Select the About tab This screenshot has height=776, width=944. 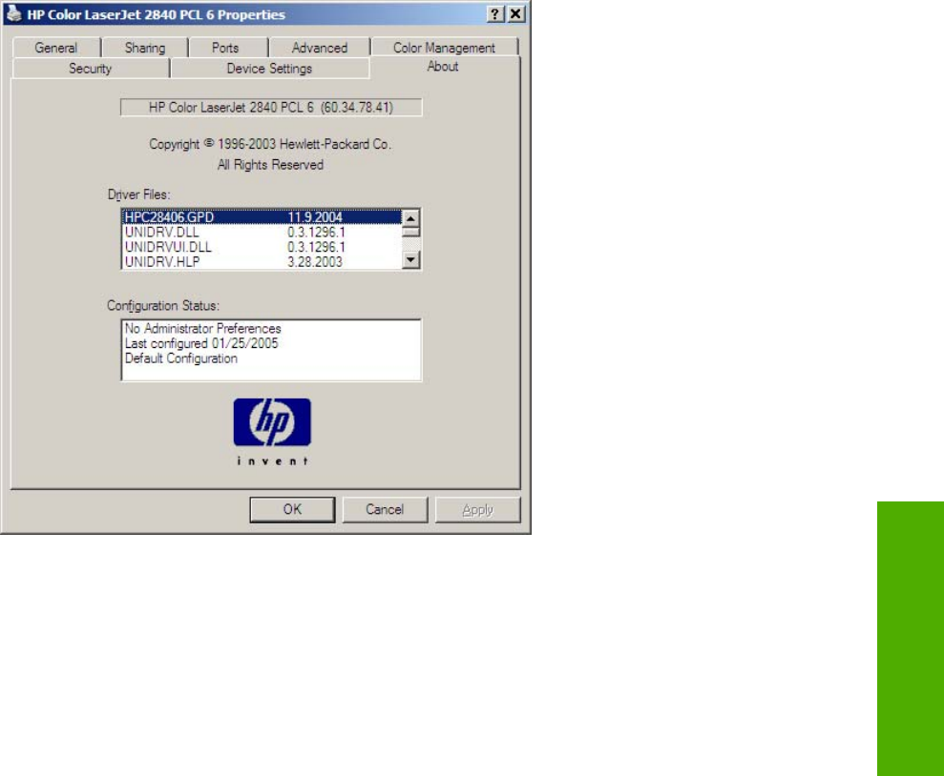443,67
